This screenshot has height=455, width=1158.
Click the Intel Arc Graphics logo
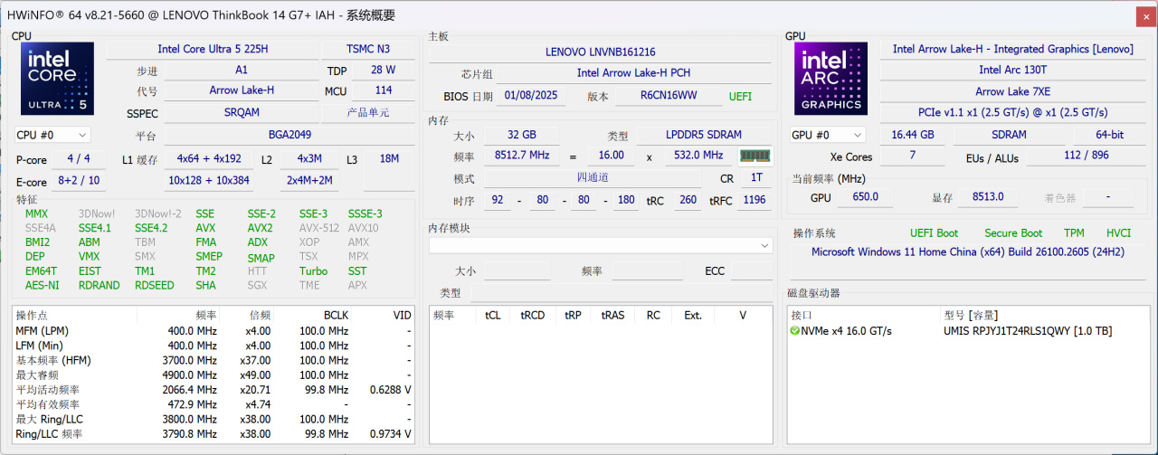tap(831, 81)
